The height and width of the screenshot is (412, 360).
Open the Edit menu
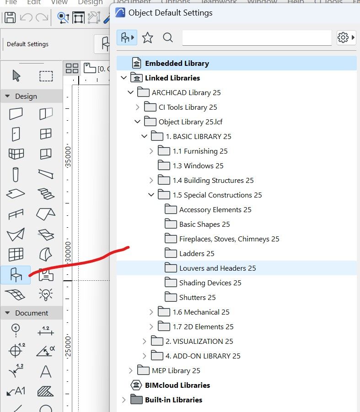34,2
